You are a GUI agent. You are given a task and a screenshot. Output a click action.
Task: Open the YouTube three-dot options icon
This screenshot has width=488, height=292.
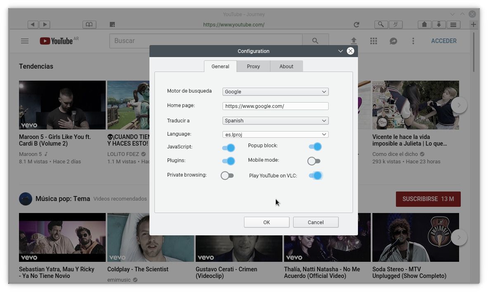413,41
